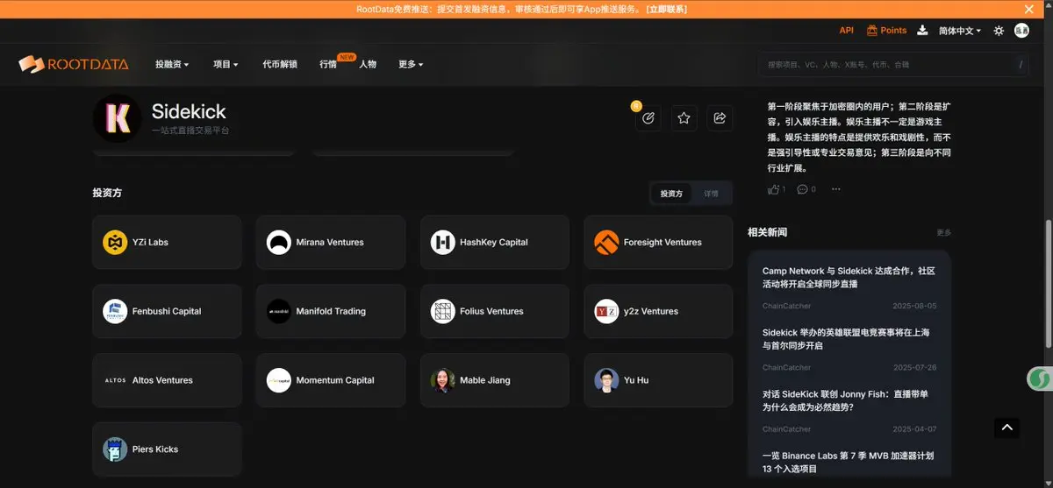
Task: Switch to the 详情 tab
Action: point(711,194)
